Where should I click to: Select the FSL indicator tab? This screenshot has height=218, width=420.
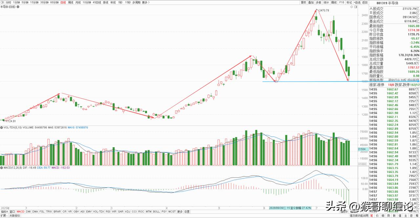click(x=42, y=211)
